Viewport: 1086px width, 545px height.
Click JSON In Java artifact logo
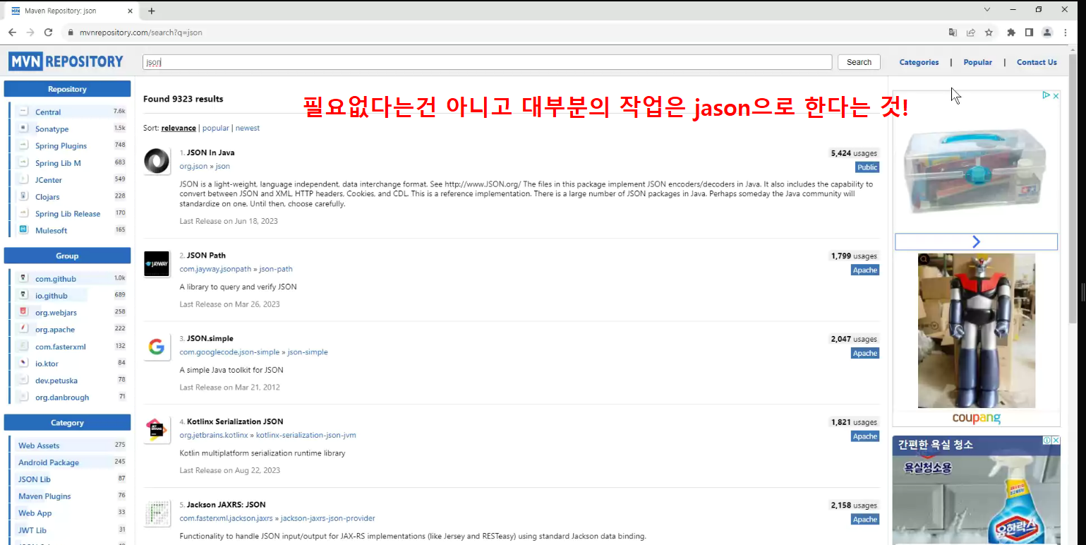click(157, 161)
